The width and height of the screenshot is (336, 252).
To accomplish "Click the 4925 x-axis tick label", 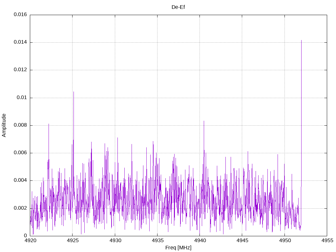I will coord(73,241).
